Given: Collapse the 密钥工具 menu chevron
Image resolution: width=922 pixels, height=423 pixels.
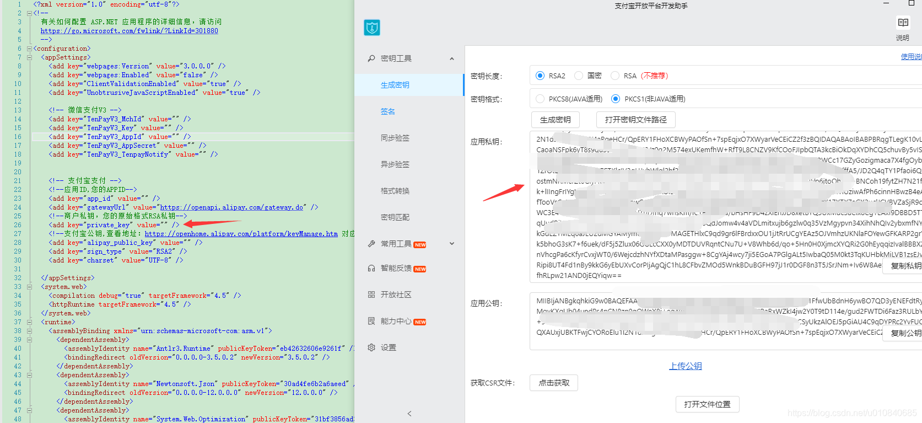Looking at the screenshot, I should tap(452, 58).
